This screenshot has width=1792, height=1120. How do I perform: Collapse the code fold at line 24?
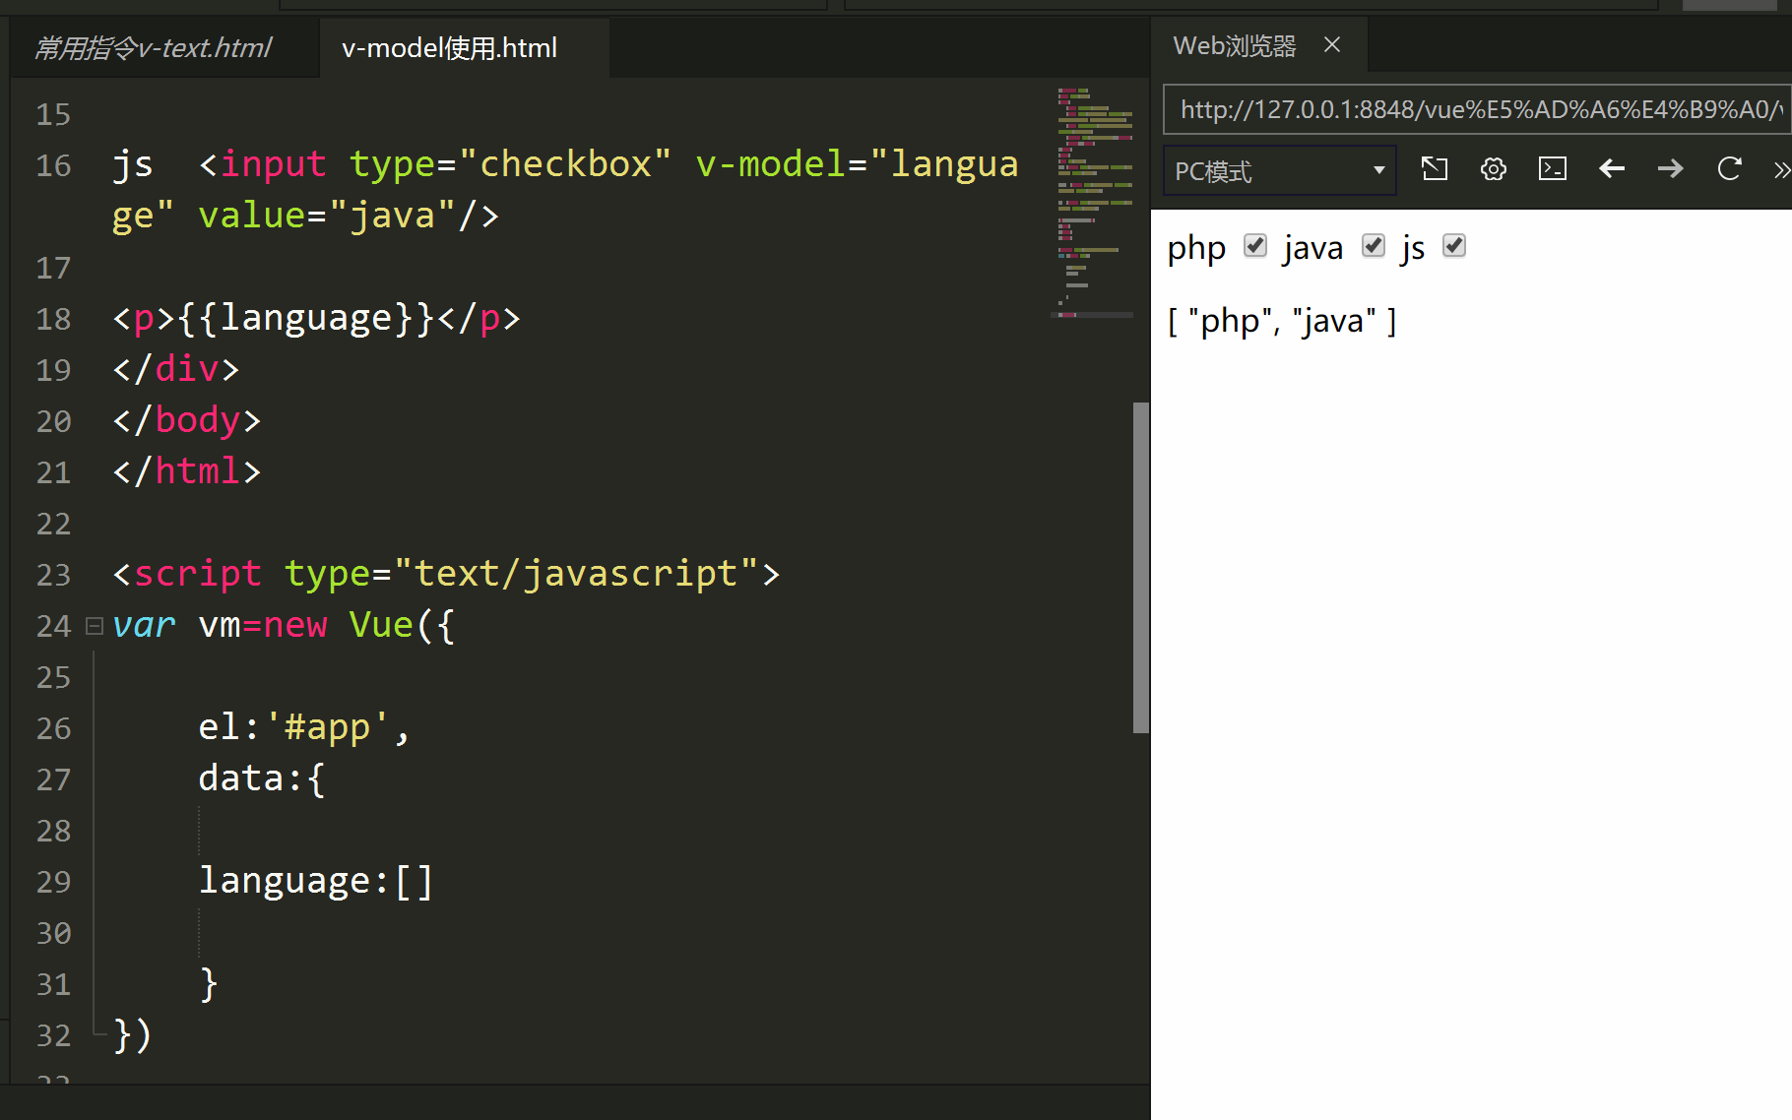tap(95, 626)
